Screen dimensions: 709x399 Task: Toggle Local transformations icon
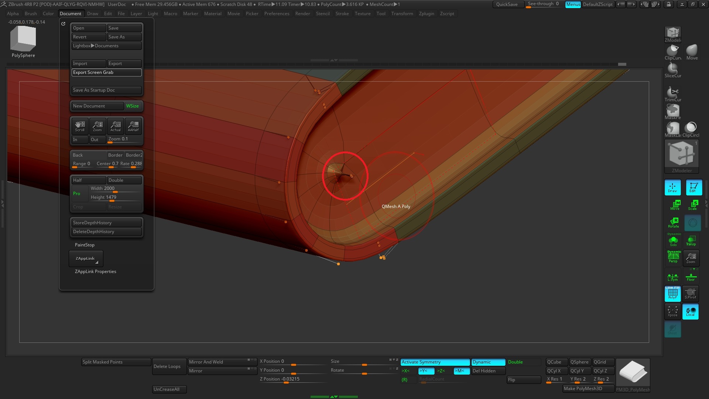[x=691, y=311]
